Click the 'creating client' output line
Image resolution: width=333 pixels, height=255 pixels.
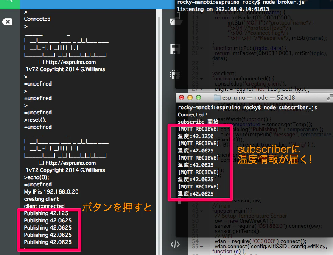(42, 199)
